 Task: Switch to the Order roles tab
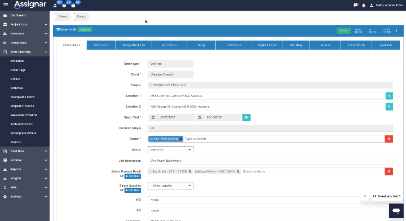(101, 45)
